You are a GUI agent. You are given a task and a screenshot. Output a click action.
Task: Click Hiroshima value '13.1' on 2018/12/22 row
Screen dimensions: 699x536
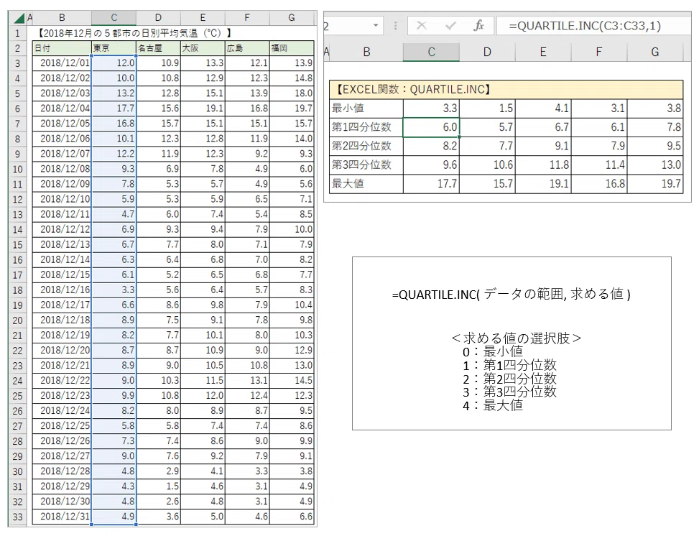tap(247, 380)
